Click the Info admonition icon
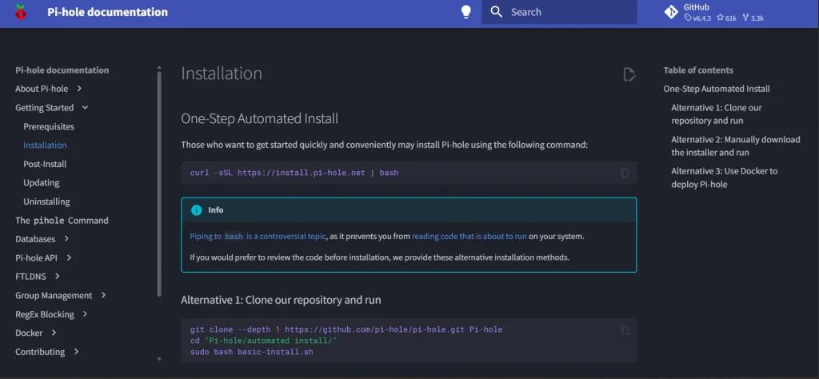Screen dimensions: 819x379 pyautogui.click(x=197, y=209)
